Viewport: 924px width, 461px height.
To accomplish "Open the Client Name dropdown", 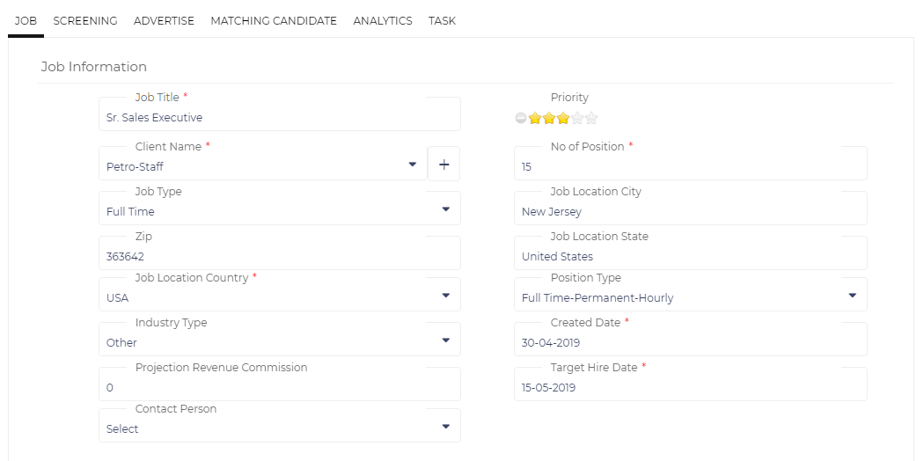I will coord(263,165).
